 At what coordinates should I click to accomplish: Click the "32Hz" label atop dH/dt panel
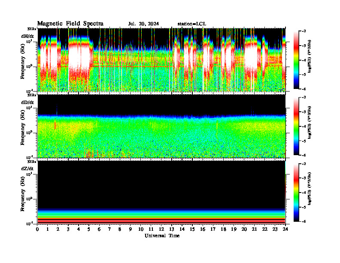[x=32, y=29]
